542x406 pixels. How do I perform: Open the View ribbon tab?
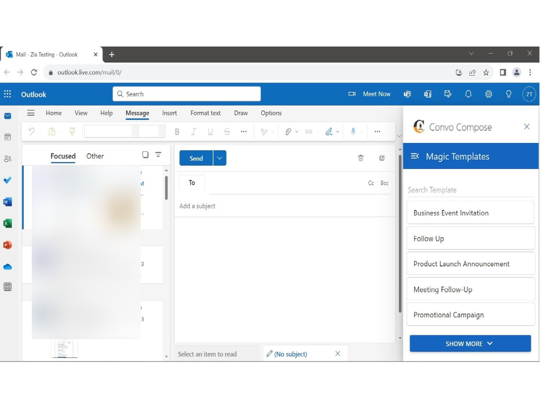(81, 113)
